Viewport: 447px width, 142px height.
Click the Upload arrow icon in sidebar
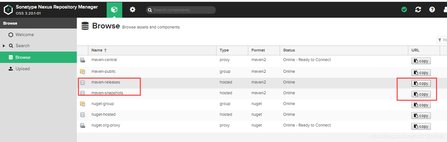11,69
